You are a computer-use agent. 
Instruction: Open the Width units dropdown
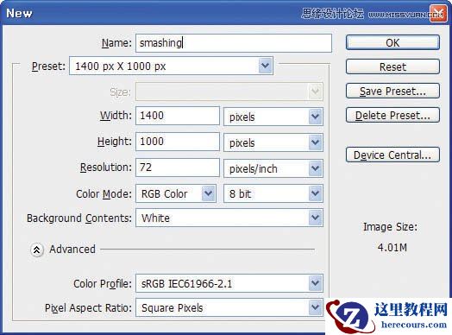[273, 117]
